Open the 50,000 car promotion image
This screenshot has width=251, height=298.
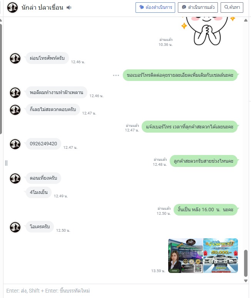click(x=221, y=256)
